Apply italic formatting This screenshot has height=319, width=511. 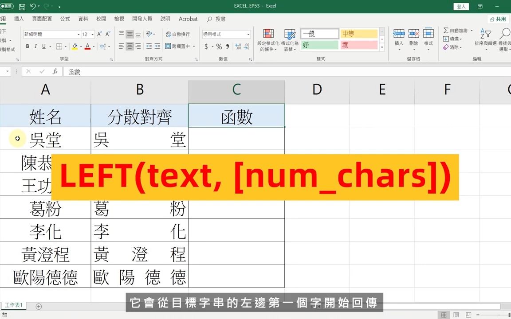[35, 46]
